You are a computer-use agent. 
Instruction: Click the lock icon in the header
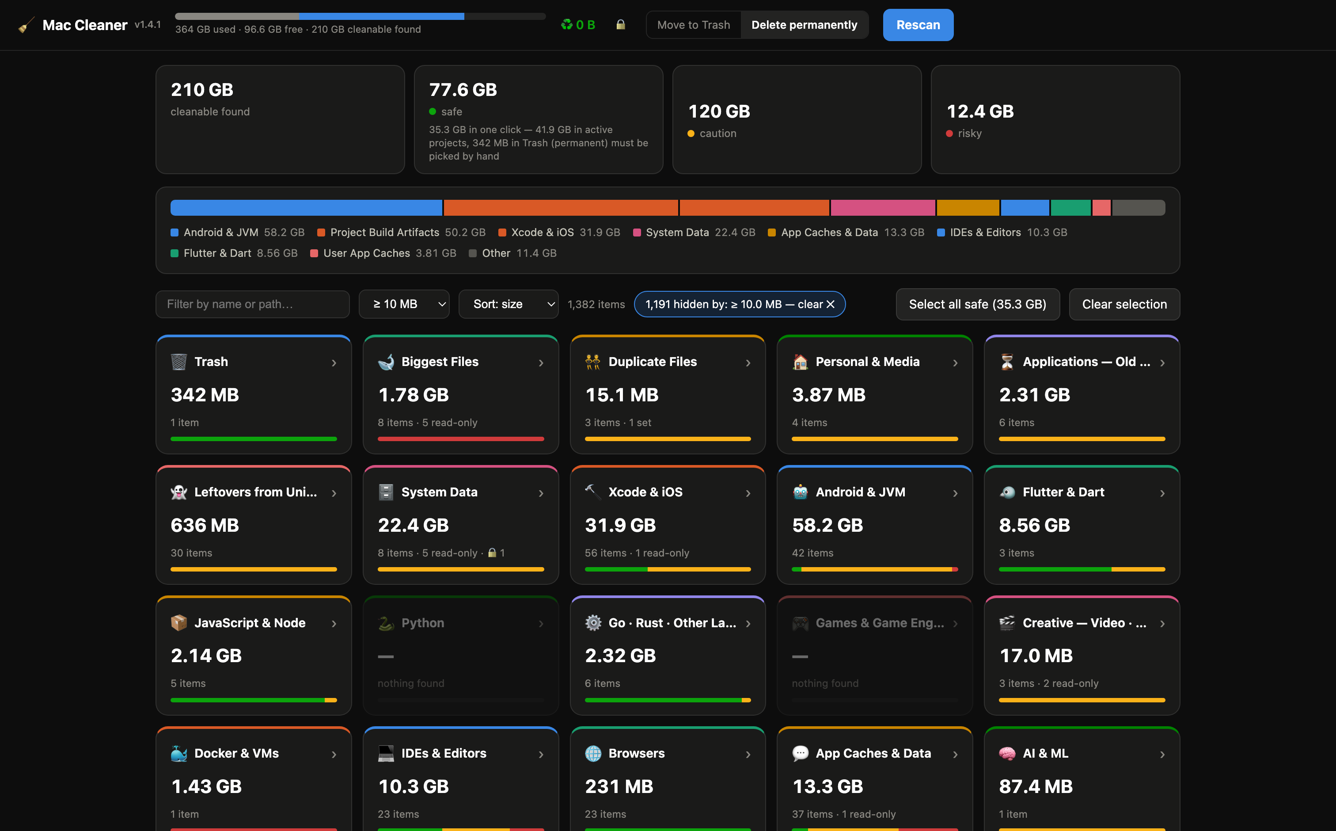[621, 25]
